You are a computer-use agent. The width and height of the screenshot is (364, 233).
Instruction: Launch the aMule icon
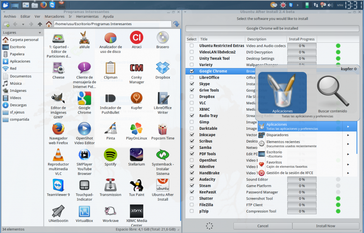tap(84, 38)
